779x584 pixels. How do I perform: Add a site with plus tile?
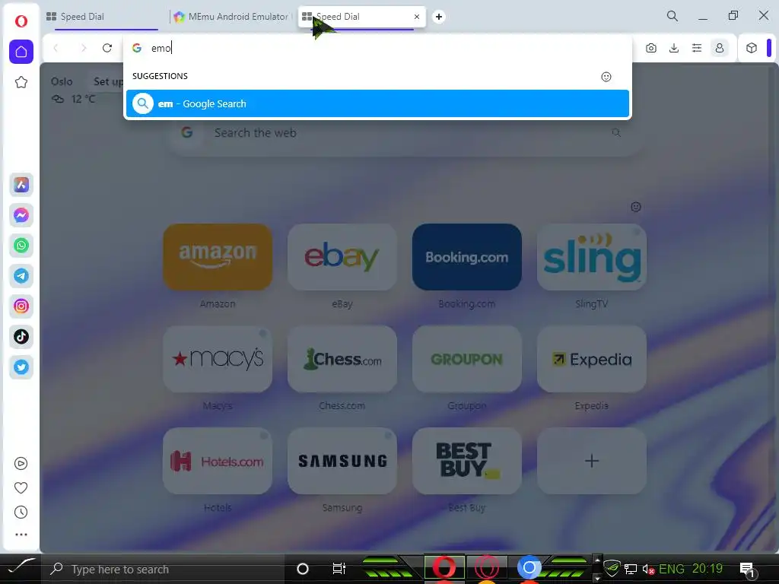592,461
